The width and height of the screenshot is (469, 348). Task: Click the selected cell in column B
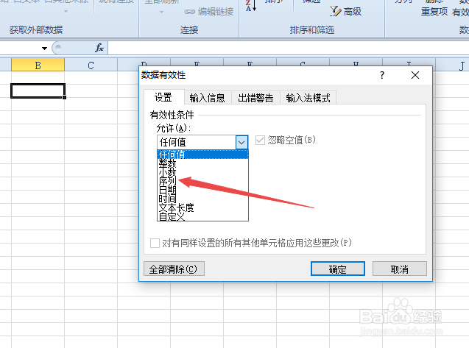38,91
